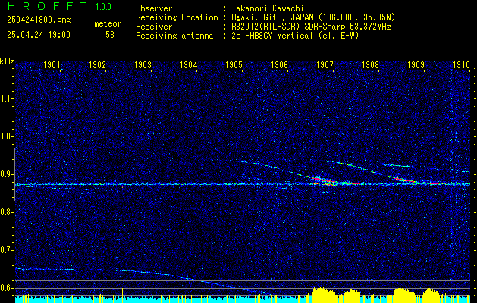Click the 1.1 kHz axis label

coord(6,98)
